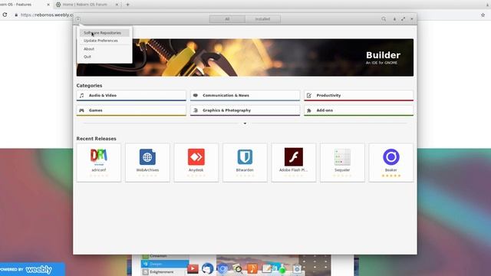The width and height of the screenshot is (491, 276).
Task: Open the Games category
Action: click(x=131, y=110)
